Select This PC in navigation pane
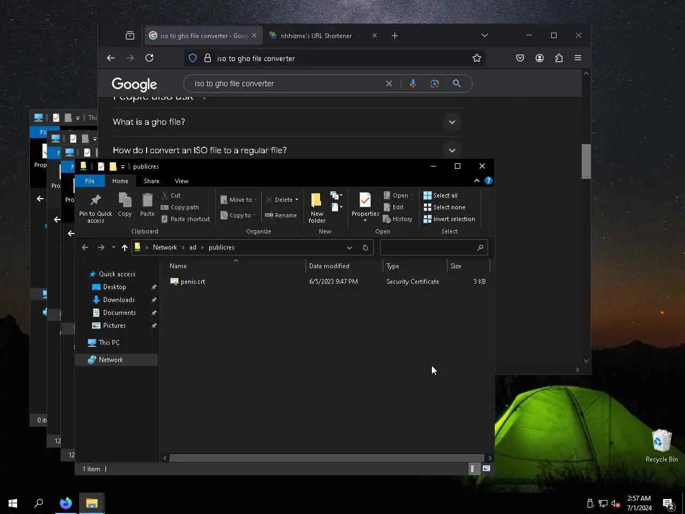The image size is (685, 514). 116,343
